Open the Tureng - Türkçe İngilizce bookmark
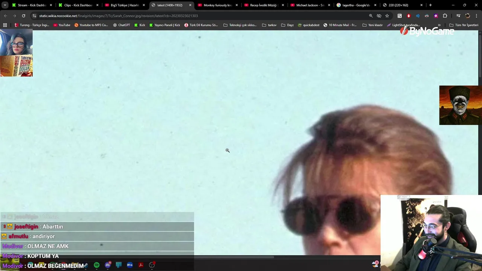Image resolution: width=482 pixels, height=271 pixels. click(x=32, y=25)
